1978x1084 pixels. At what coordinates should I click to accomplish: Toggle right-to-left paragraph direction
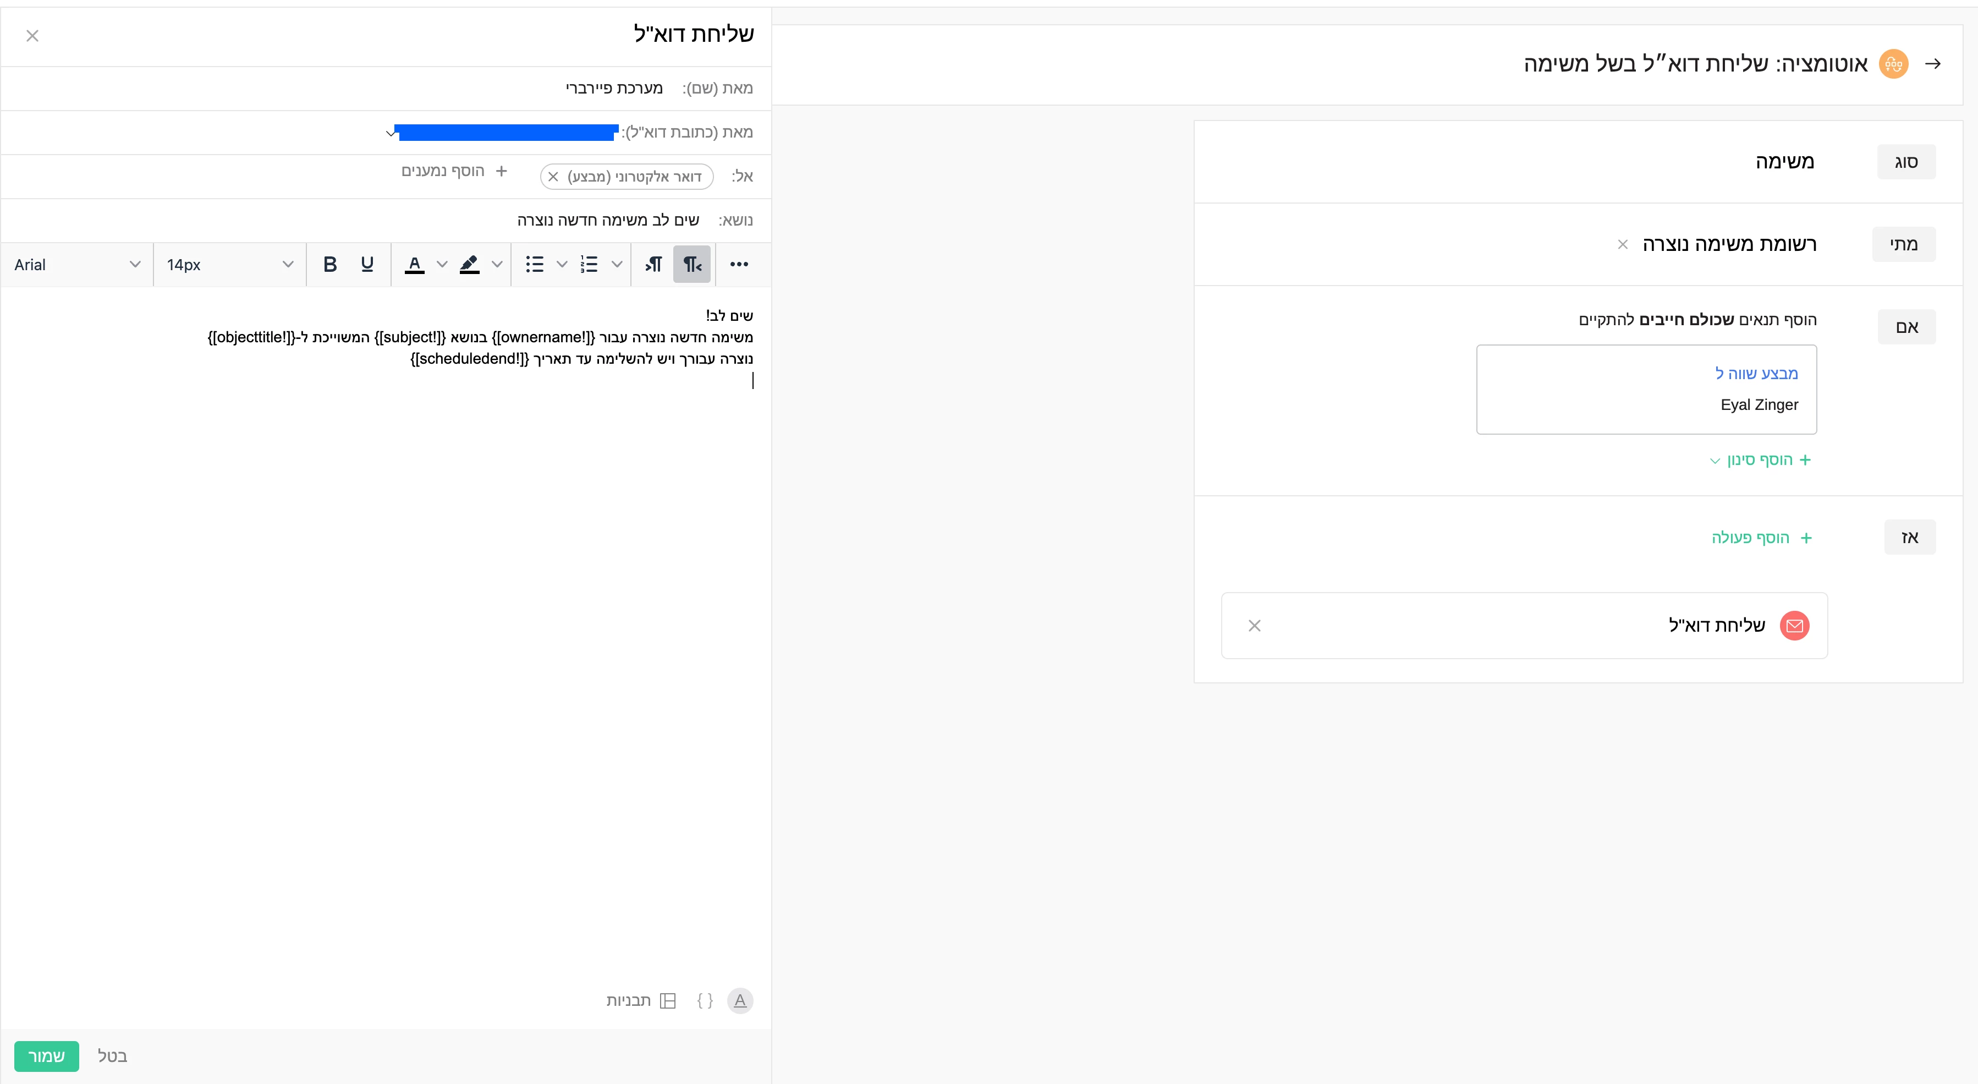[x=692, y=264]
